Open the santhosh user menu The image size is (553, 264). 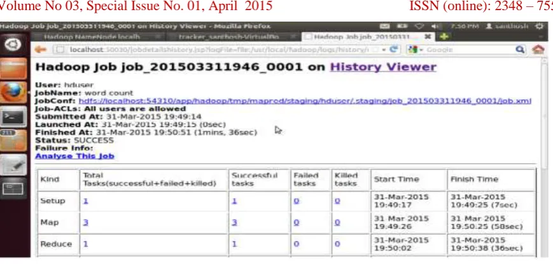pos(507,27)
